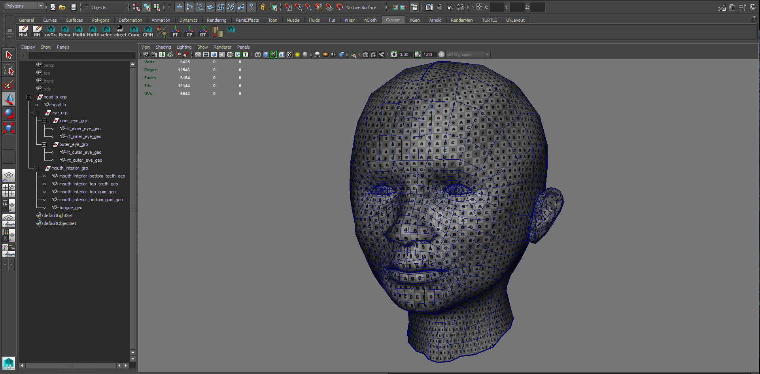Viewport: 760px width, 374px height.
Task: Open the sRGB gamma dropdown
Action: (x=468, y=55)
